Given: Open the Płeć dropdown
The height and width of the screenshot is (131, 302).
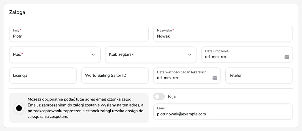Looking at the screenshot, I should point(55,55).
